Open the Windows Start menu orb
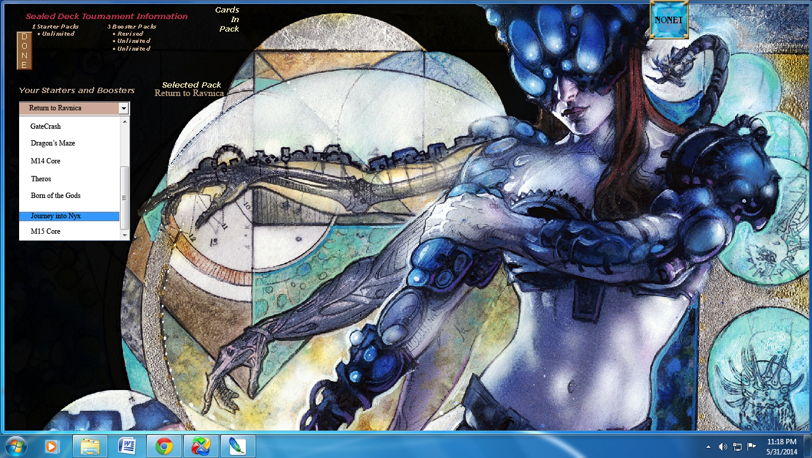The height and width of the screenshot is (458, 812). point(15,445)
